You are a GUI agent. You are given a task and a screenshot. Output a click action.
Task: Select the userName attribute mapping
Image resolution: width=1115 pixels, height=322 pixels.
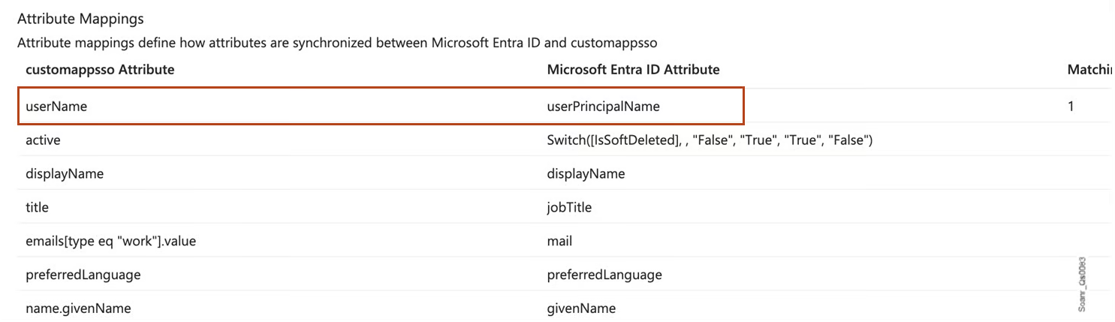pyautogui.click(x=56, y=107)
